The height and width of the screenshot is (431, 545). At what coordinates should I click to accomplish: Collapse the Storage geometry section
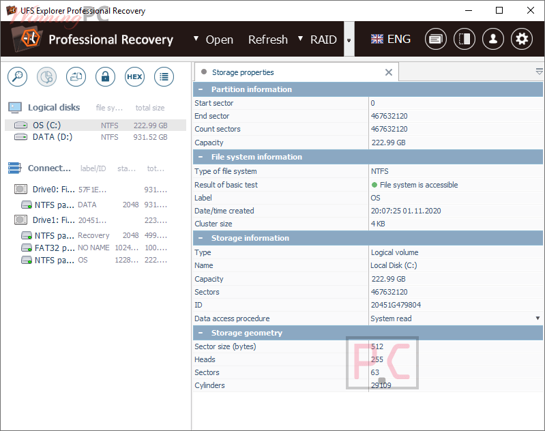tap(201, 333)
